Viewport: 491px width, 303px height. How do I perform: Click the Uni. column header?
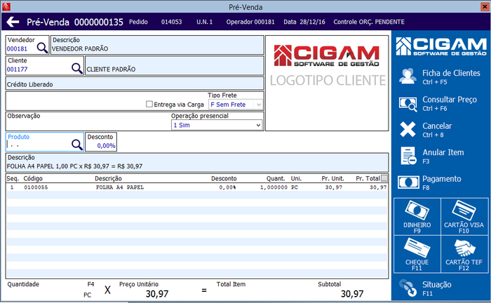pyautogui.click(x=296, y=178)
